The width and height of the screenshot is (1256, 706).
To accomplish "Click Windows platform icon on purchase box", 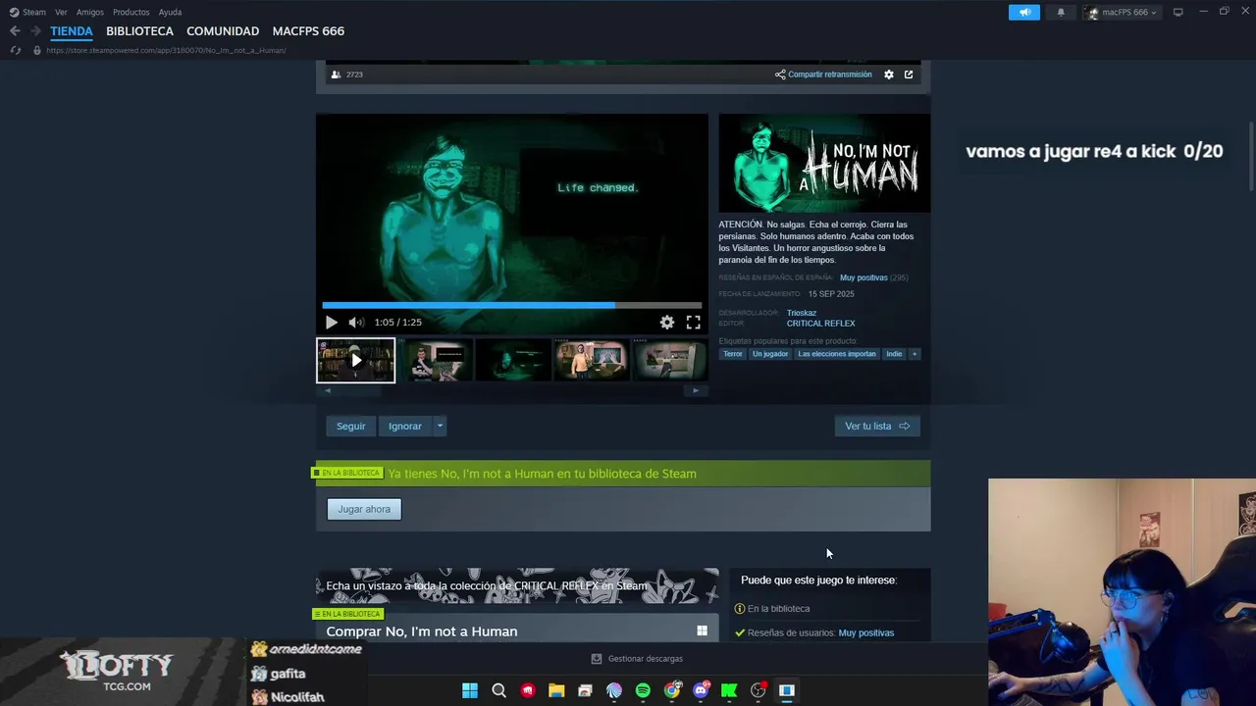I will (702, 630).
